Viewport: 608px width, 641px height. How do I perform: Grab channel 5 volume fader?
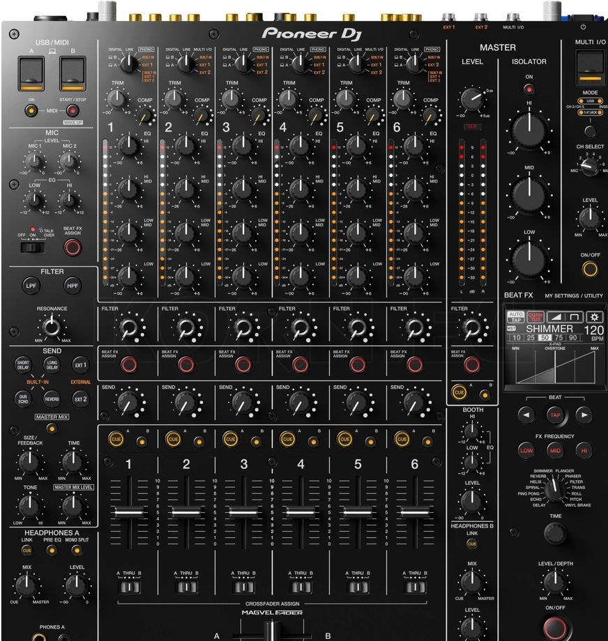tap(358, 512)
